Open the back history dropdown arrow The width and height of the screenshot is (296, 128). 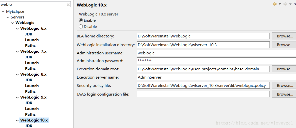(x=280, y=4)
